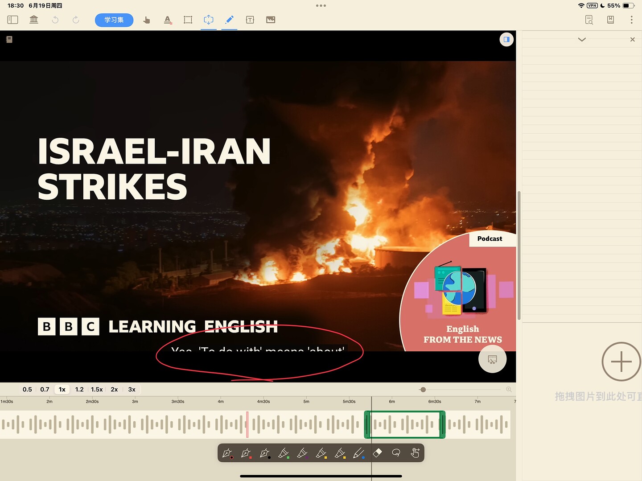This screenshot has width=642, height=481.
Task: Jump to 3m mark on timeline
Action: (x=135, y=402)
